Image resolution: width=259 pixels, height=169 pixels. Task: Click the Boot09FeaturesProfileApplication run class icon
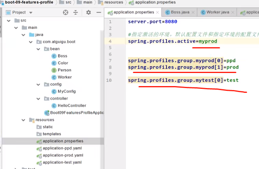click(47, 113)
